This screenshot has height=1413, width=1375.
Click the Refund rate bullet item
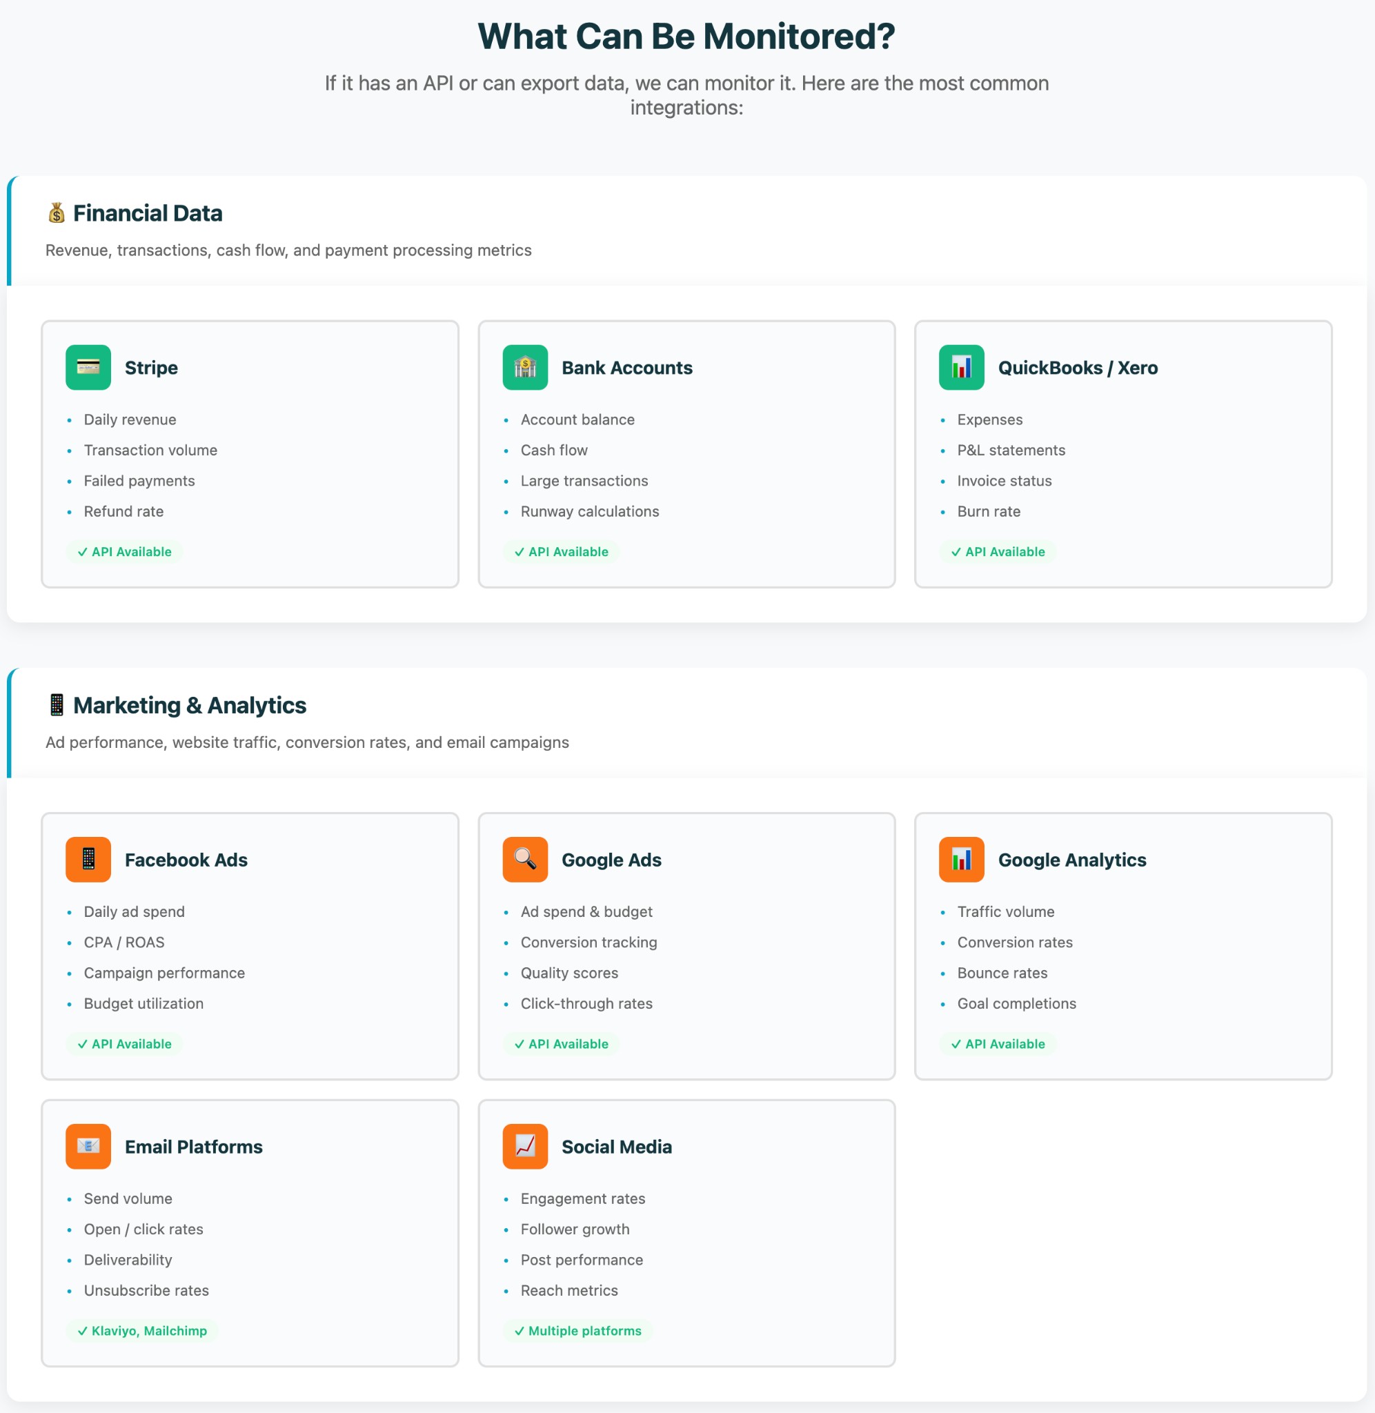[x=123, y=511]
